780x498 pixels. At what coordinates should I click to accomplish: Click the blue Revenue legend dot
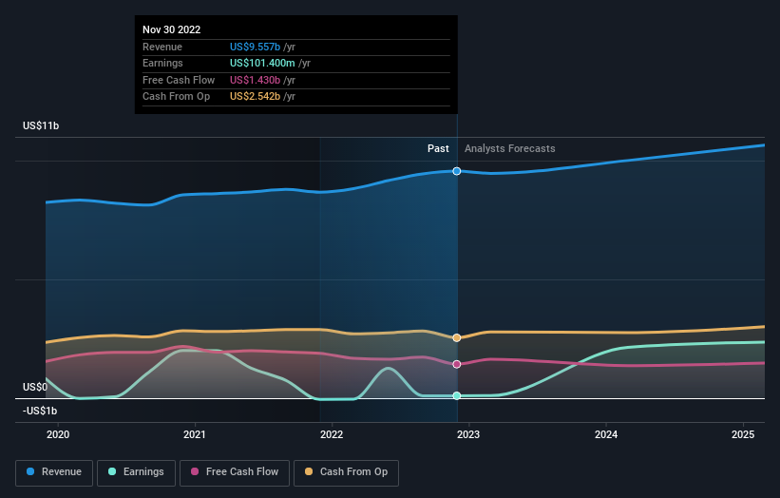coord(30,471)
